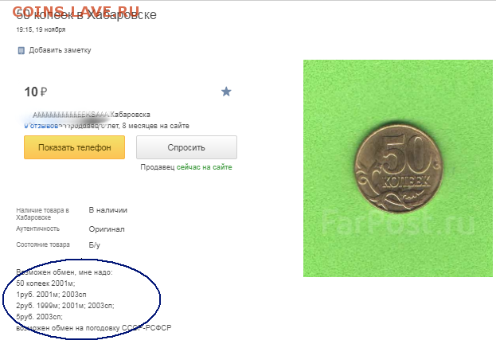Image resolution: width=496 pixels, height=344 pixels.
Task: Click the Оригинал authenticity value
Action: tap(107, 229)
